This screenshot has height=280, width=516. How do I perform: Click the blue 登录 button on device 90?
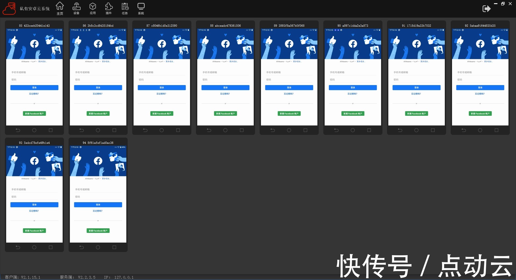[353, 87]
